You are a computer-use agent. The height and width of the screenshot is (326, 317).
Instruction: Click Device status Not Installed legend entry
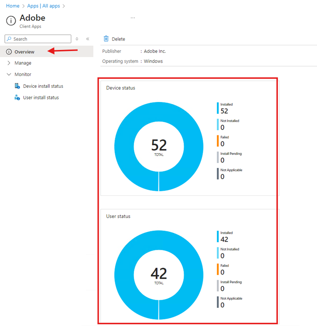[x=228, y=125]
